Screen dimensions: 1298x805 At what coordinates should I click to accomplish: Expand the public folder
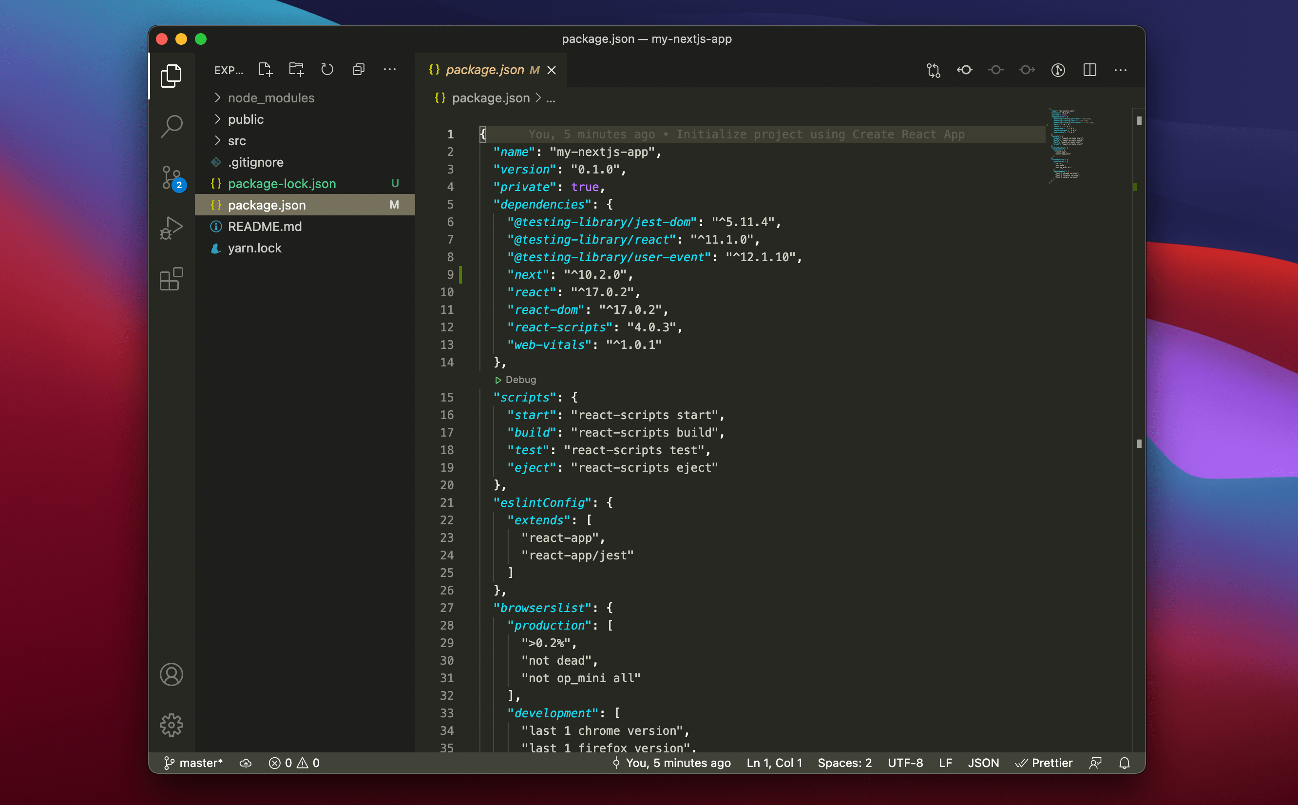246,119
